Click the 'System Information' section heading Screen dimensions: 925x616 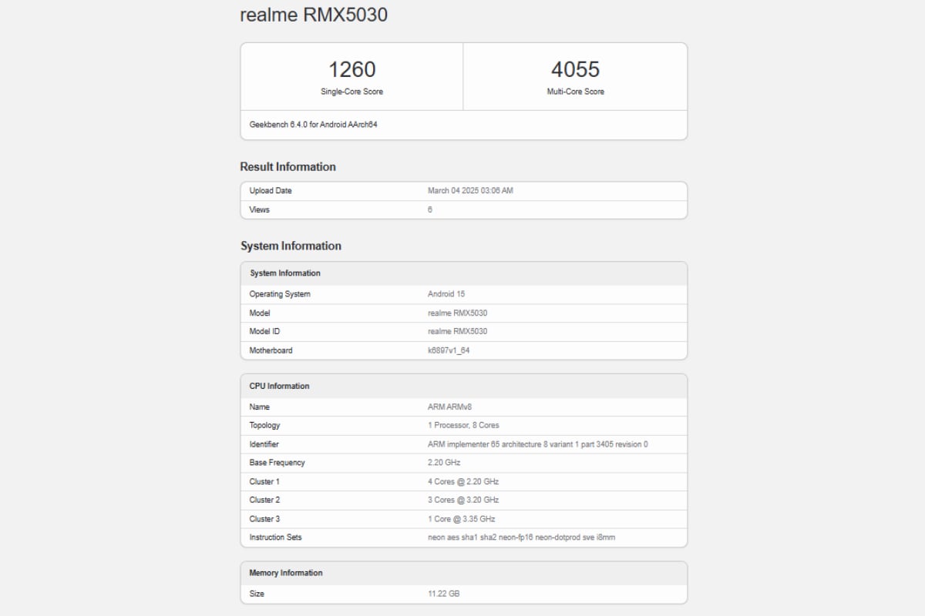291,246
